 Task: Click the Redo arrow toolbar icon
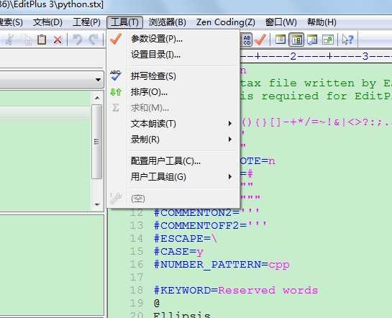point(94,40)
